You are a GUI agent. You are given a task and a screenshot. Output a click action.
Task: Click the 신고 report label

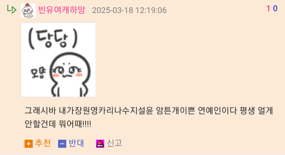(x=114, y=143)
